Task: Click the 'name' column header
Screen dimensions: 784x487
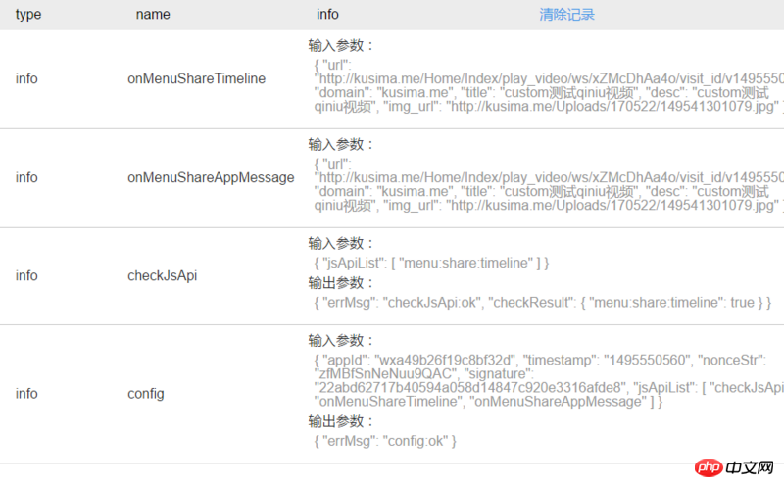Action: click(x=153, y=15)
